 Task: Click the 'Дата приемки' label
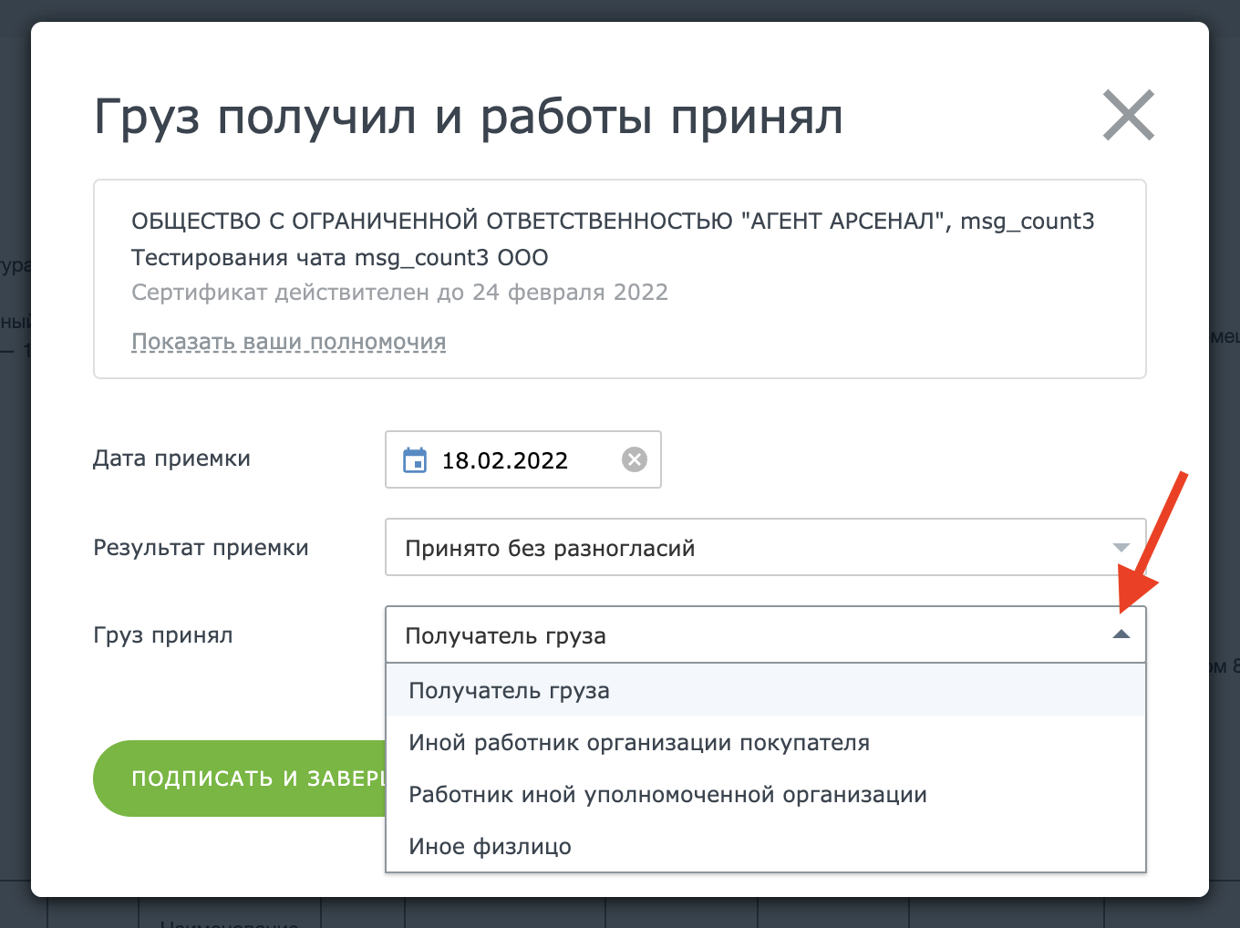171,459
